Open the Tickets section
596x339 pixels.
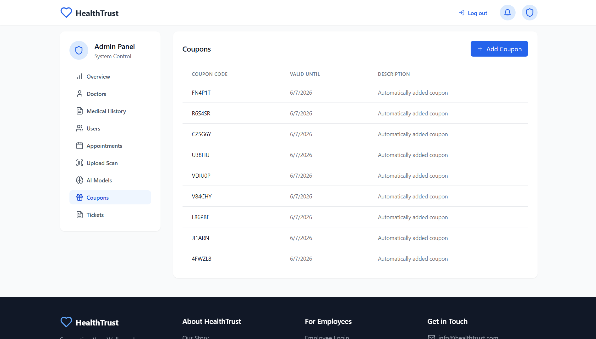click(x=110, y=215)
